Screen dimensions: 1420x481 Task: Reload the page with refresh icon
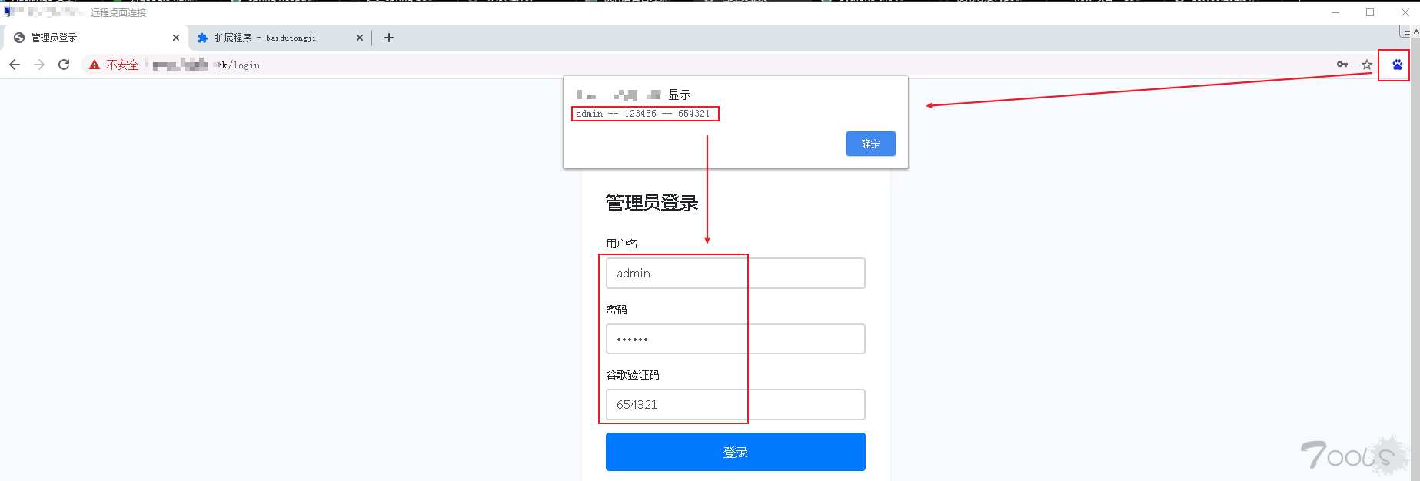64,65
